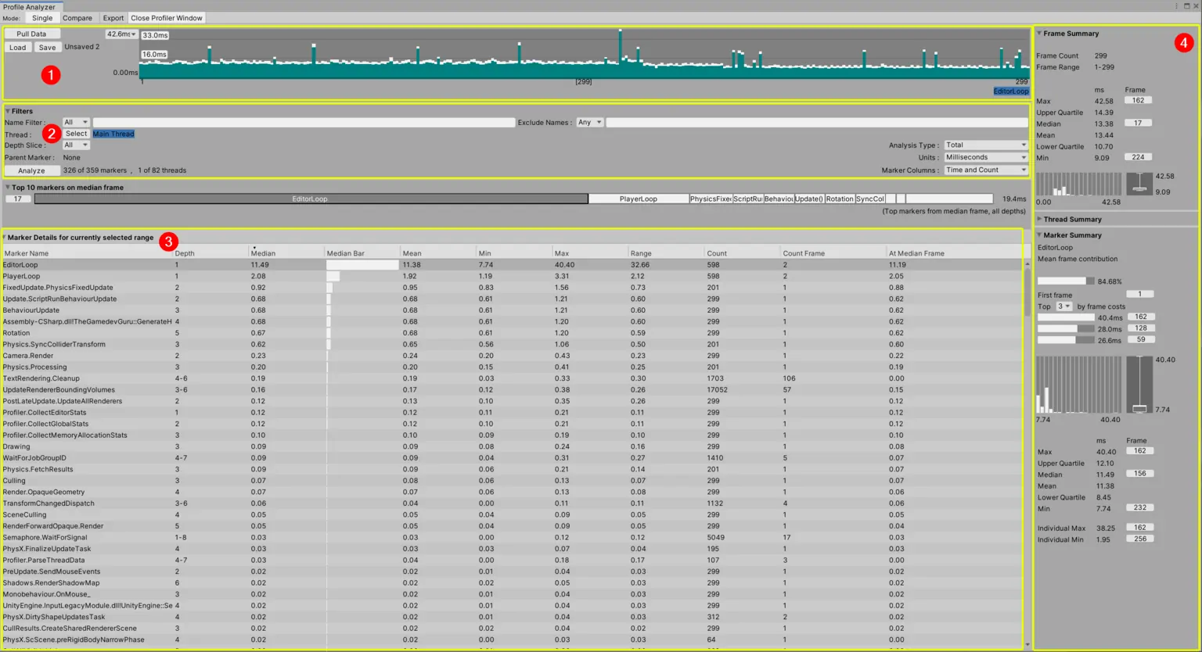Click Select to choose threads

tap(76, 133)
